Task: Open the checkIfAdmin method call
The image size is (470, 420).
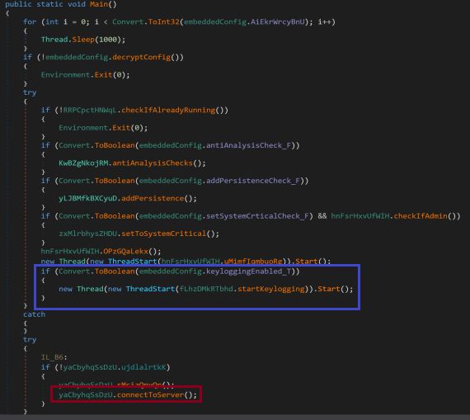Action: [421, 216]
